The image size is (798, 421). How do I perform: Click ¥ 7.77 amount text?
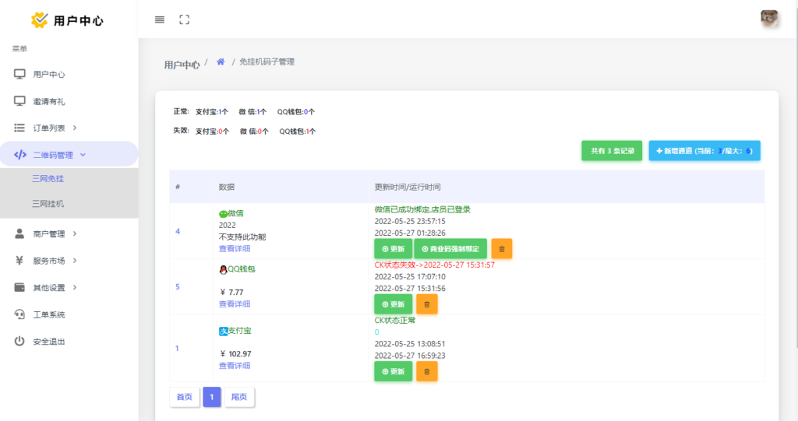pyautogui.click(x=231, y=293)
